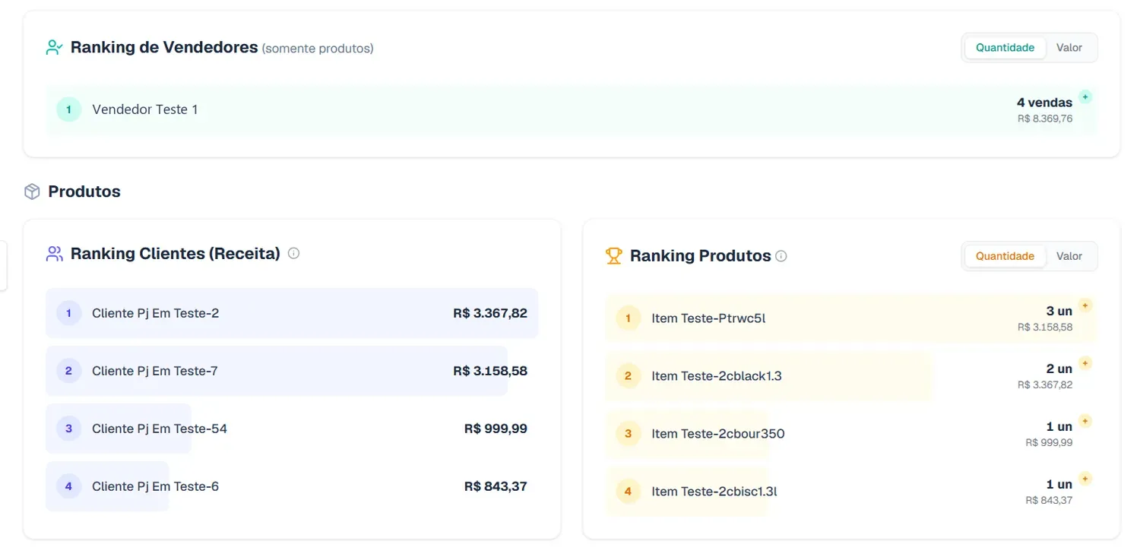
Task: Click the rank 1 badge for Item Teste-Ptrwc5l
Action: click(628, 318)
